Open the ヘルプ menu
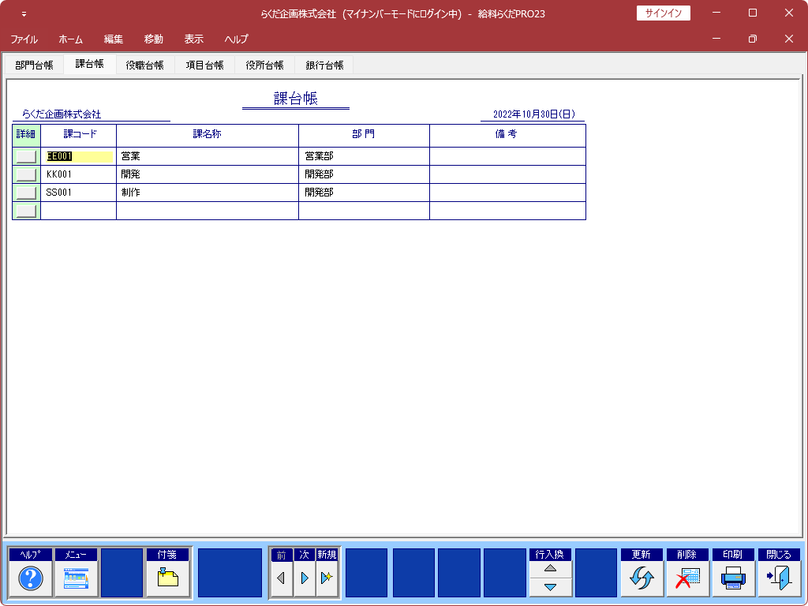This screenshot has width=808, height=606. point(237,39)
